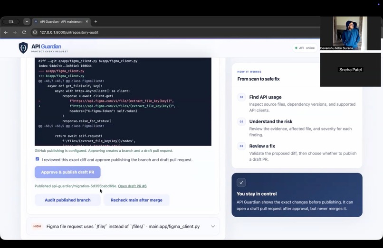Click the 'diff --git a/app/figma_client.py' line
Screen dimensions: 383x248
point(88,61)
